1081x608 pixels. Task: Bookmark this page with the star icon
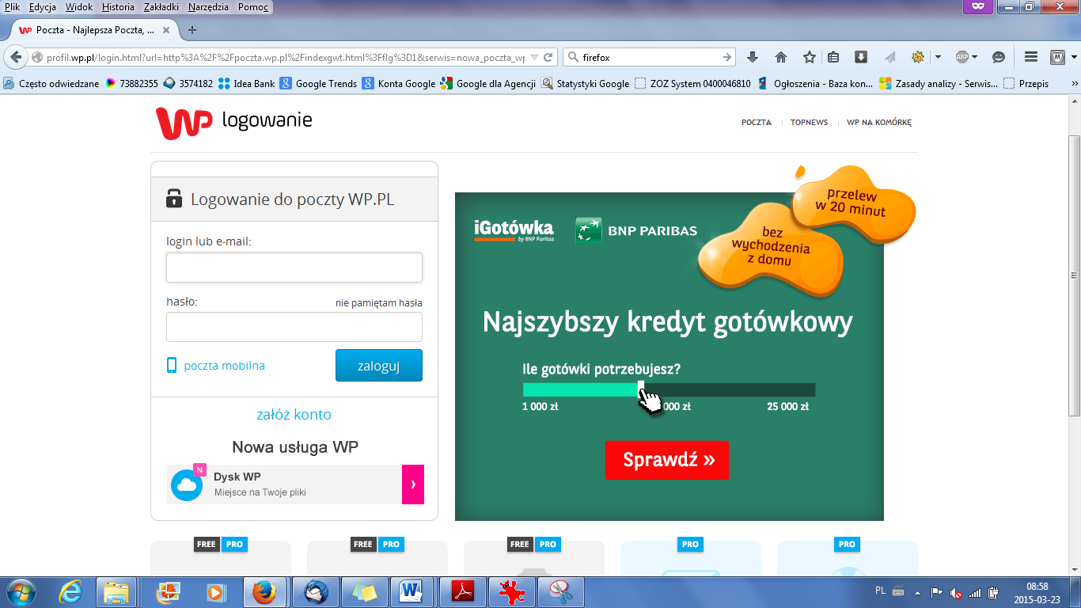tap(809, 57)
